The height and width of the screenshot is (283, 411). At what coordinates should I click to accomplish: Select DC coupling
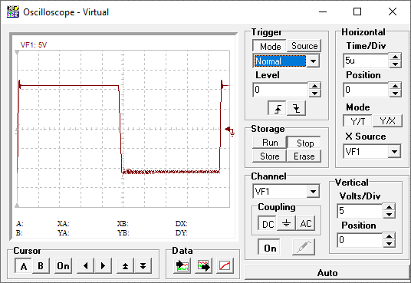tap(268, 224)
